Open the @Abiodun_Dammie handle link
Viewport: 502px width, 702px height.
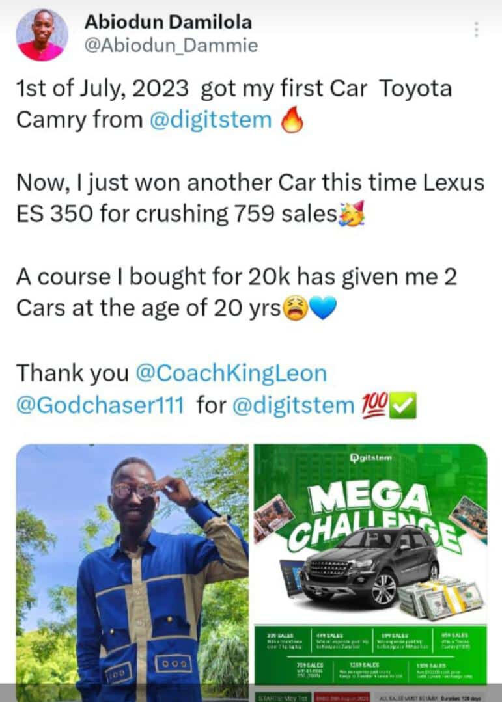coord(171,46)
